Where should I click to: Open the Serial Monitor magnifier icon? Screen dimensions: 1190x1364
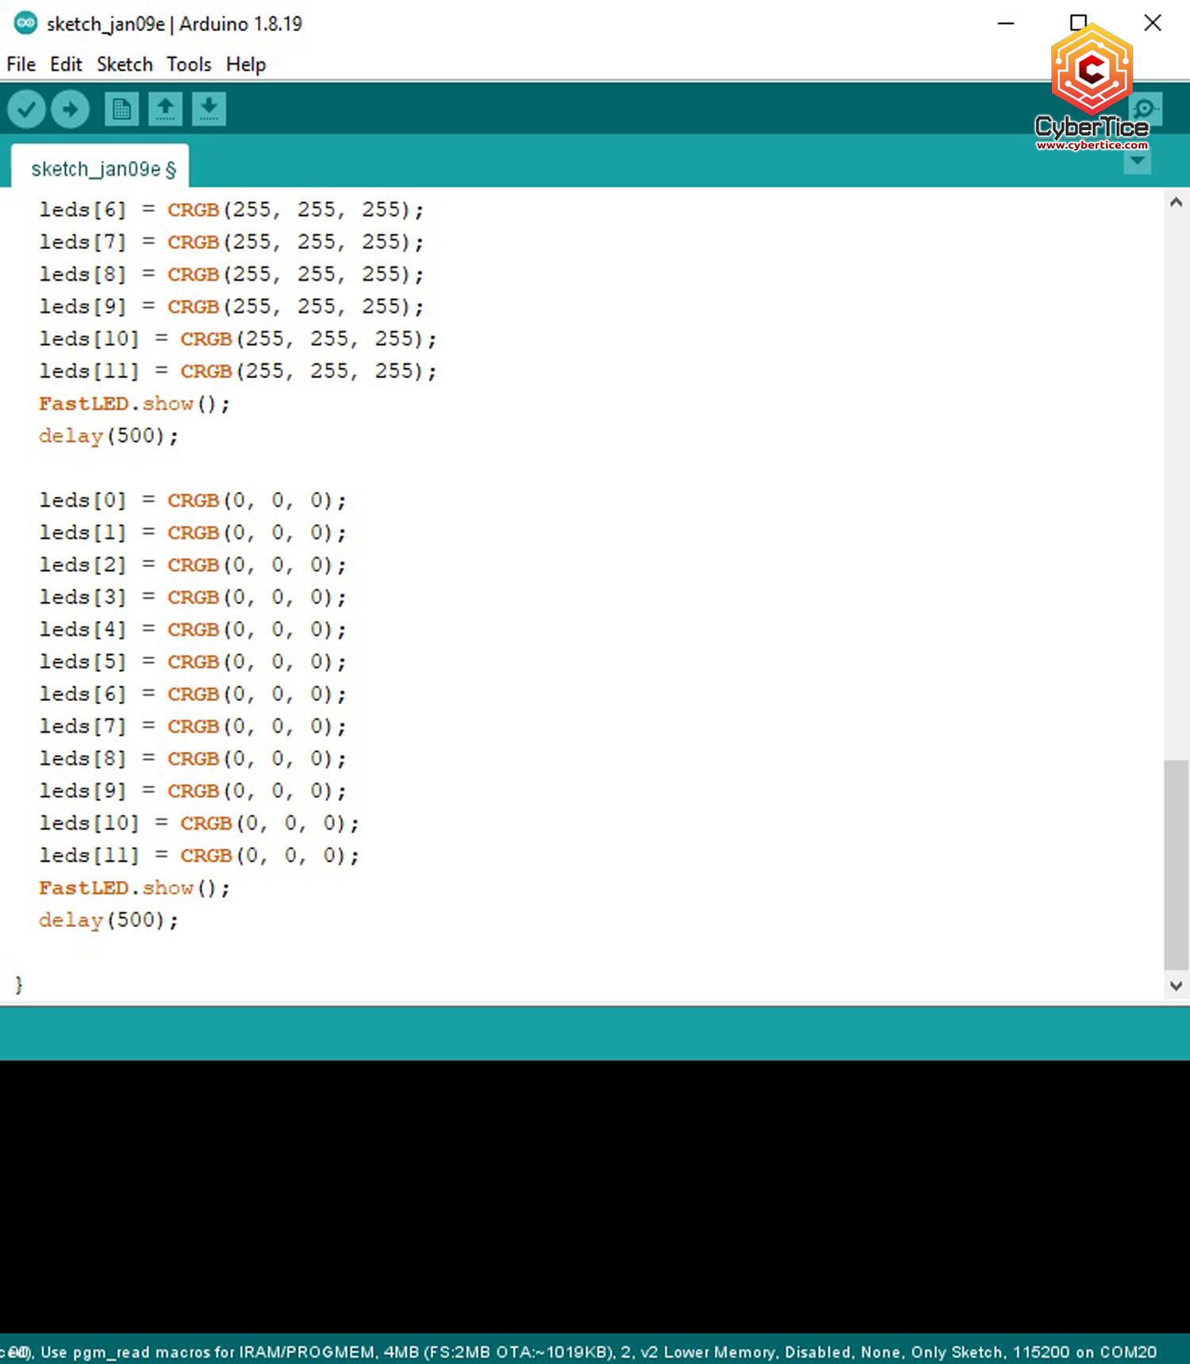(1146, 109)
